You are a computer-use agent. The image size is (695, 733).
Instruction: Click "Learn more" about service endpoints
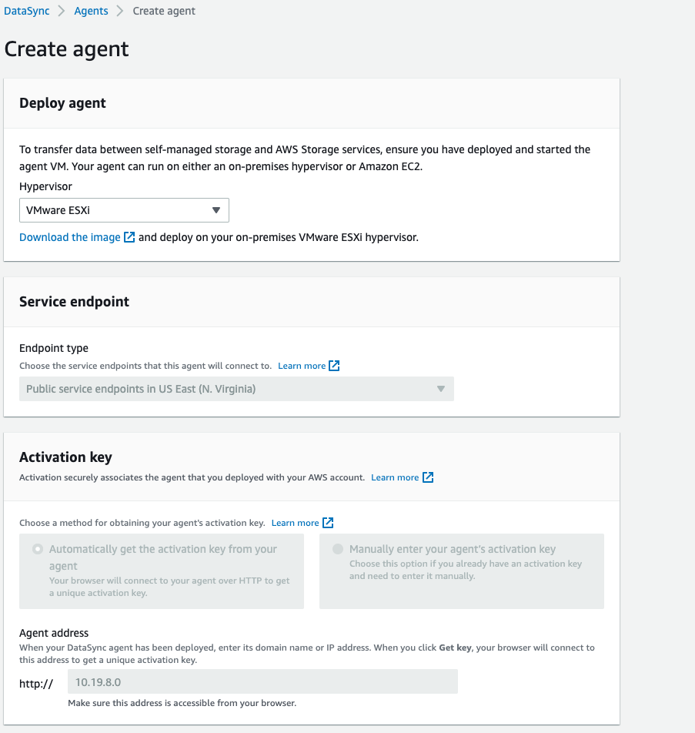[x=302, y=365]
